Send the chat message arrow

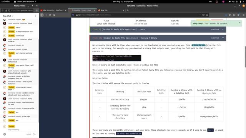click(x=35, y=134)
